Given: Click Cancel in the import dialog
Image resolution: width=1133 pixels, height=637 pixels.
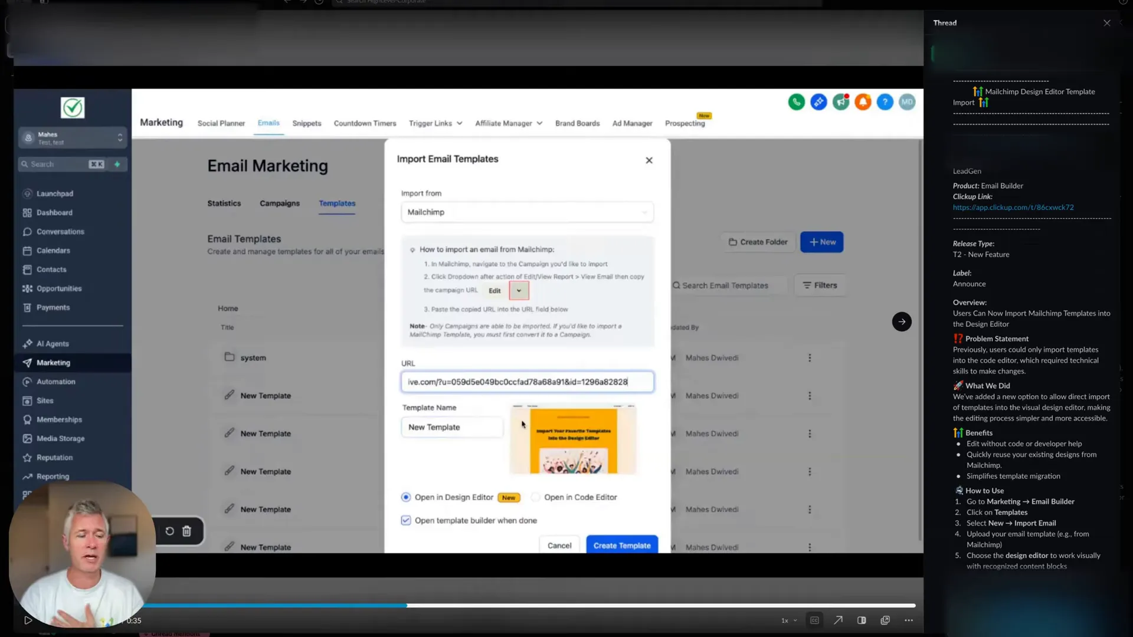Looking at the screenshot, I should tap(559, 546).
